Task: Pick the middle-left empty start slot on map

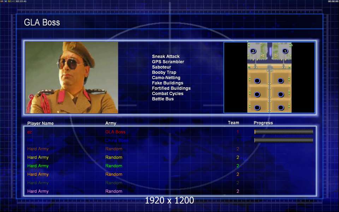Action: [x=257, y=94]
